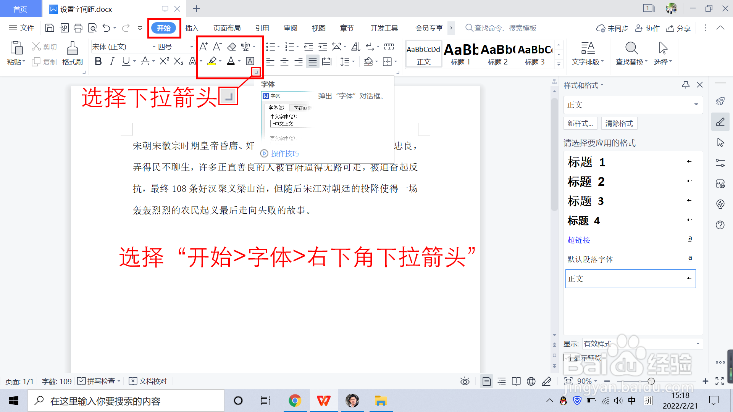Screen dimensions: 733x412
Task: Expand the 有效样式 display dropdown
Action: [697, 344]
